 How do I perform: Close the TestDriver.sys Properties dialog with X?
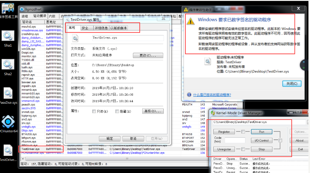pos(163,18)
